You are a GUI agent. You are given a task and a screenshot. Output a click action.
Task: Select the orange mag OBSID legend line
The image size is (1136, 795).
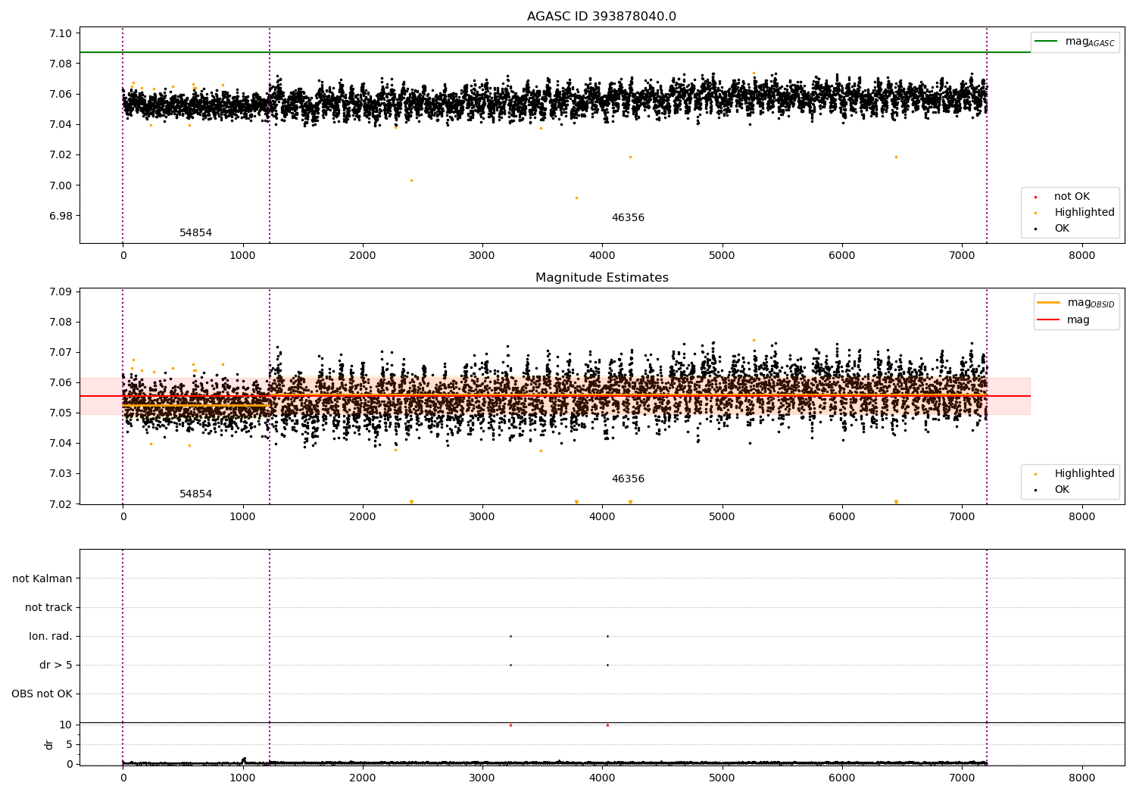pos(1048,303)
